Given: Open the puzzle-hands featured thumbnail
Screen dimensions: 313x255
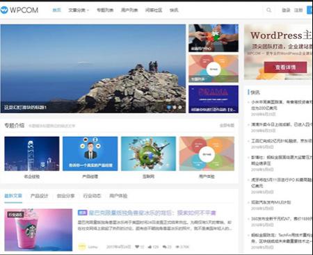Looking at the screenshot, I should point(214,38).
